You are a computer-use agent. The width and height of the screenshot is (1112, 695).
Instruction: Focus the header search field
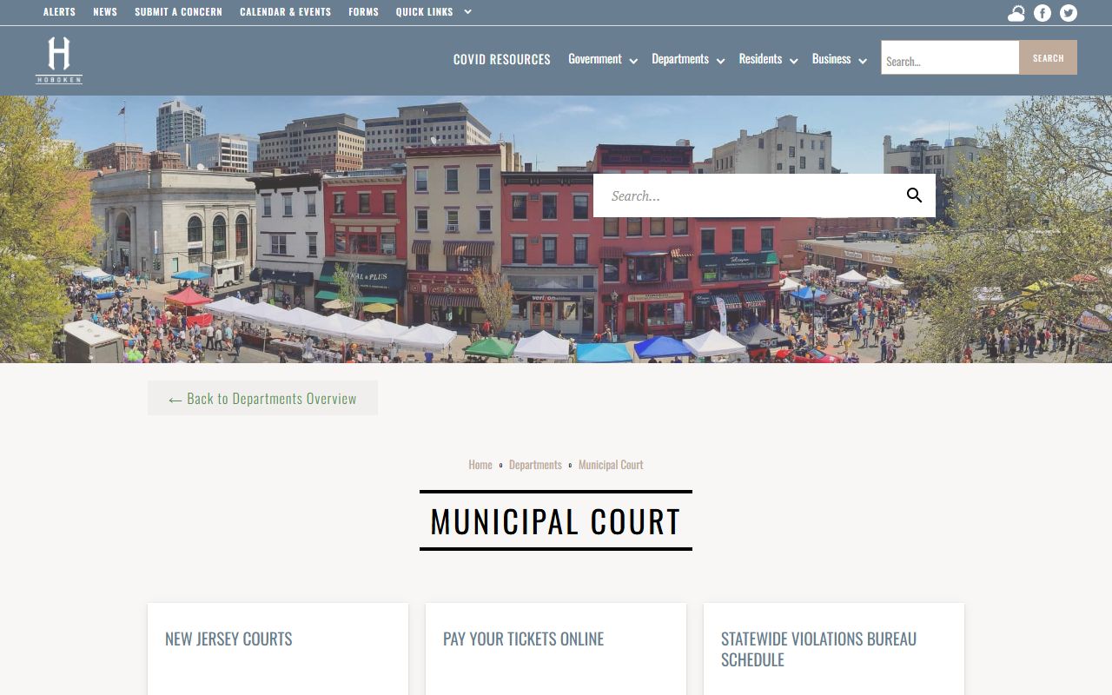pyautogui.click(x=950, y=57)
